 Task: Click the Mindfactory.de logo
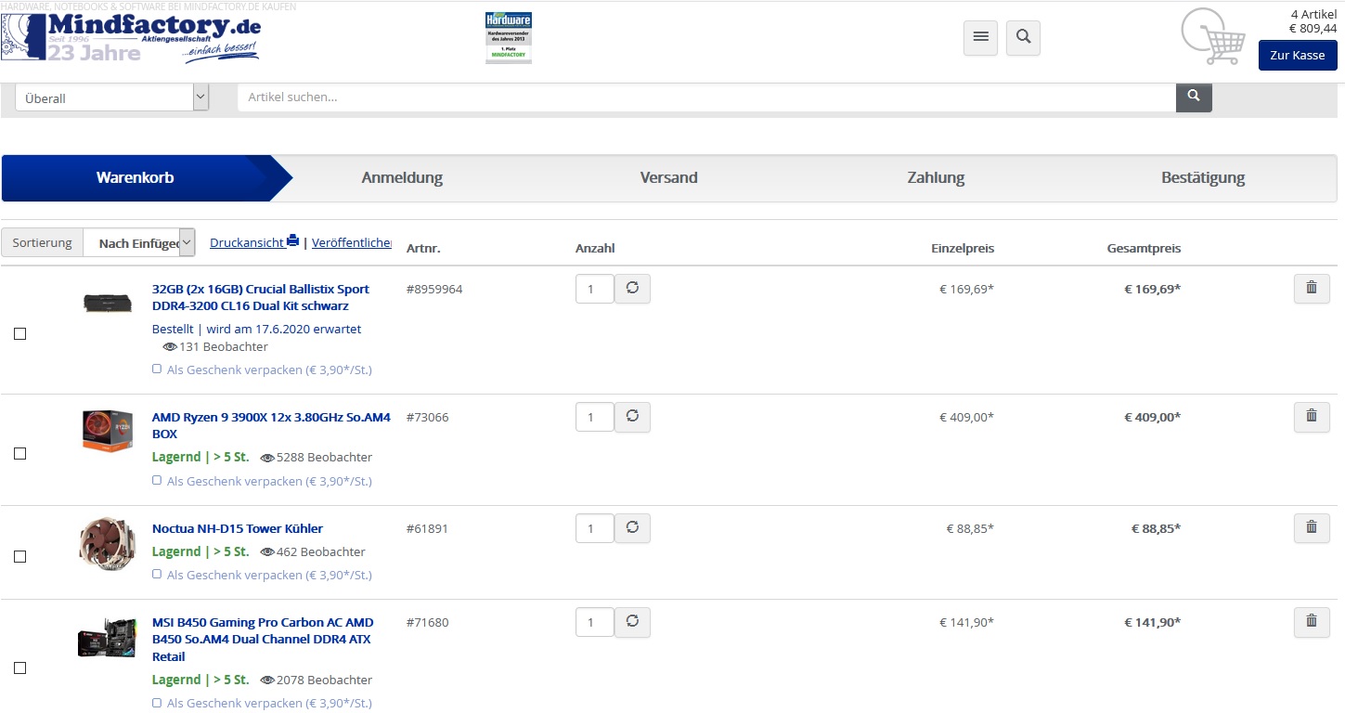[x=131, y=36]
